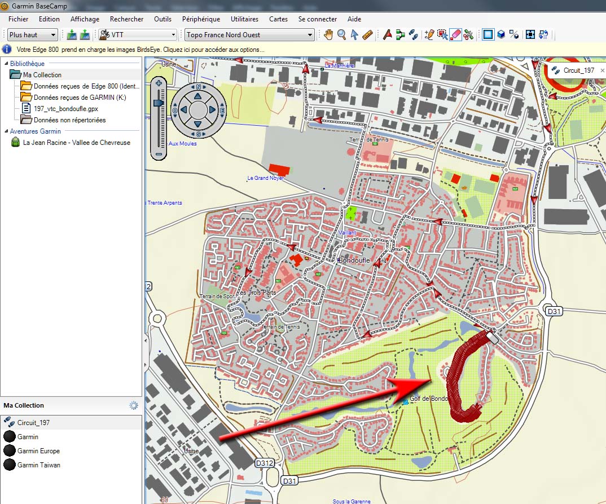Zoom out with the map minus button

pos(159,154)
